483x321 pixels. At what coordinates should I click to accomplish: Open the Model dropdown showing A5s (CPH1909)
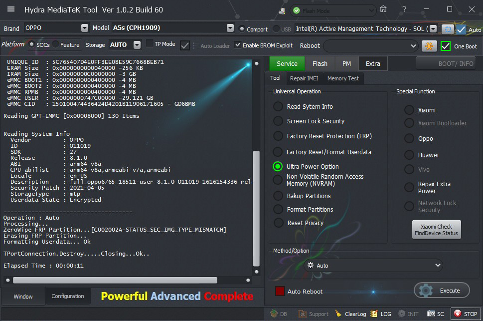230,28
